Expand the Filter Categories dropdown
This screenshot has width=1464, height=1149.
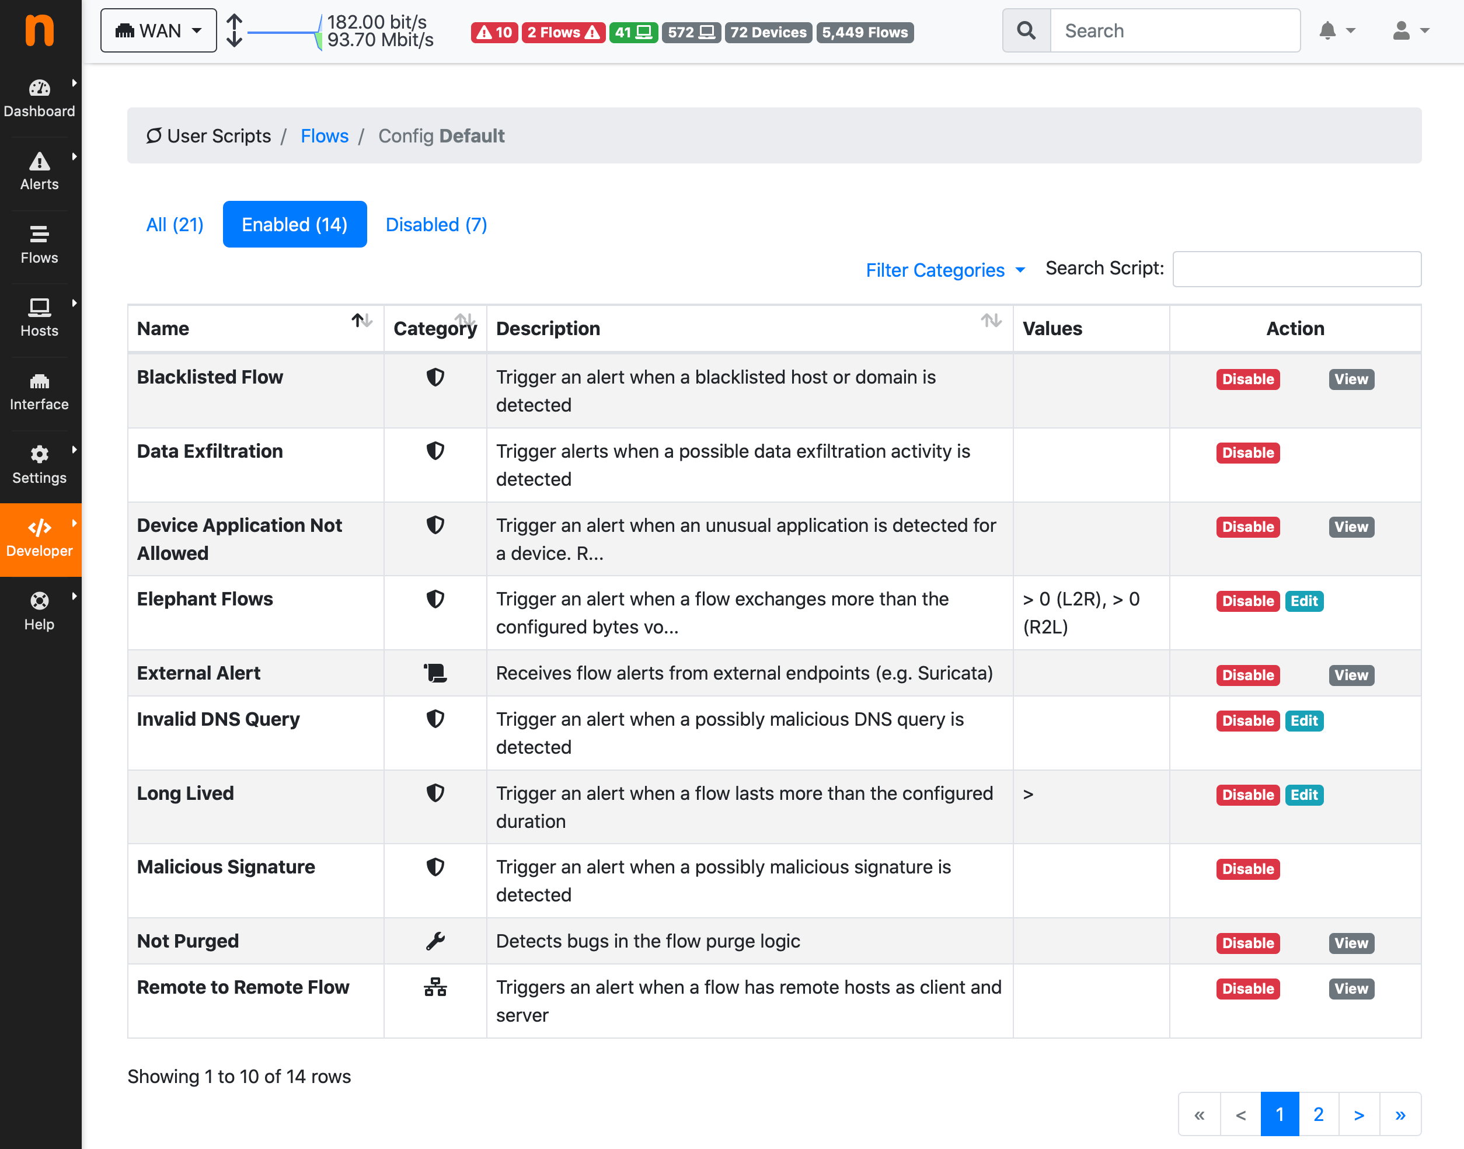pos(945,270)
